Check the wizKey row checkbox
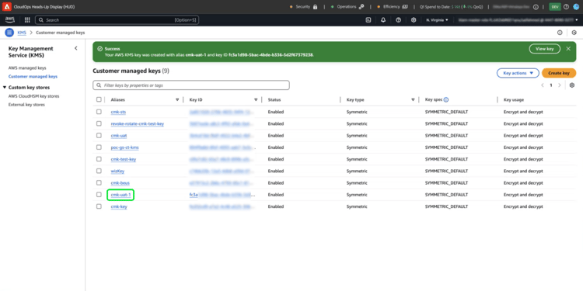The width and height of the screenshot is (583, 291). [x=99, y=171]
